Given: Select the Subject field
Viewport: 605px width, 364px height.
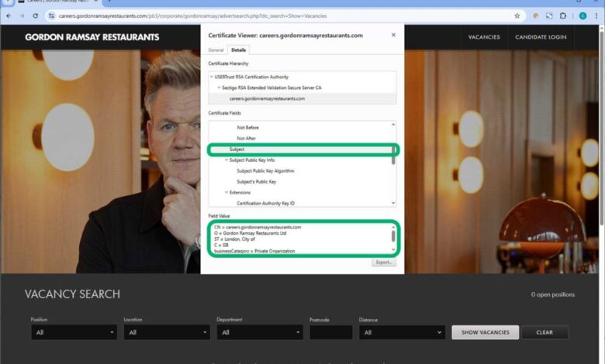Looking at the screenshot, I should point(237,149).
